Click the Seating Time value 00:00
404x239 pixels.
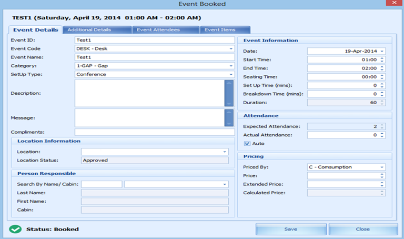coord(369,77)
